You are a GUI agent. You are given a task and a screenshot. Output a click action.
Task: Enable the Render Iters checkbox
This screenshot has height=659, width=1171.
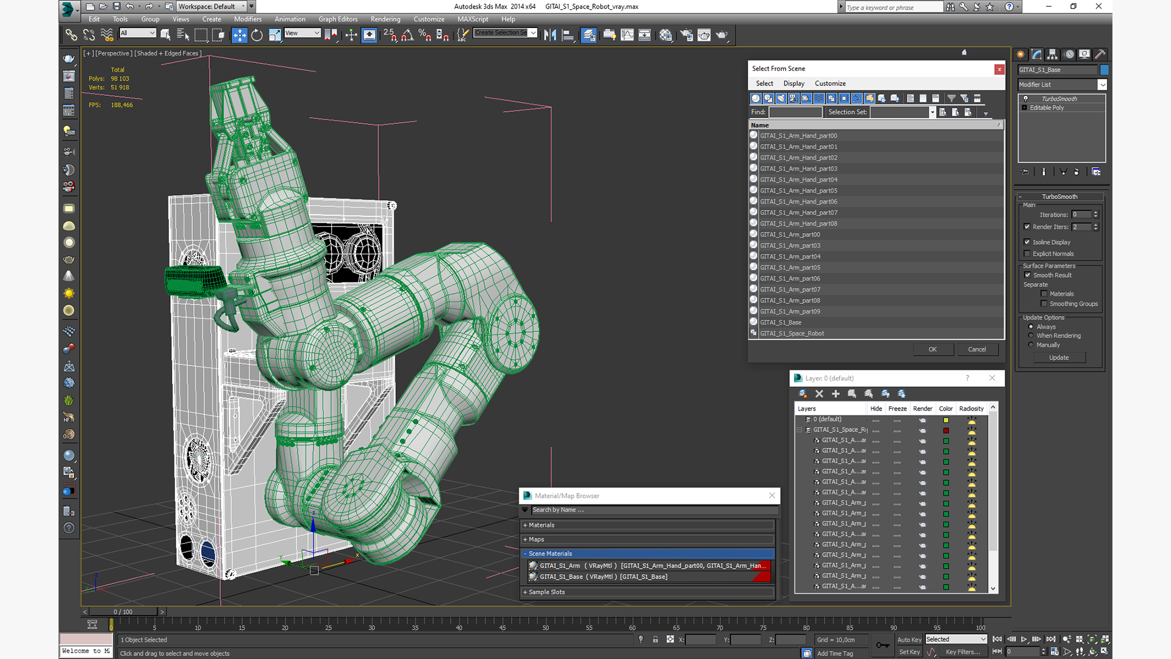click(x=1027, y=227)
